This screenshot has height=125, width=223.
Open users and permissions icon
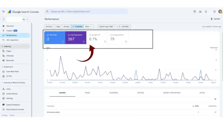(x=200, y=12)
